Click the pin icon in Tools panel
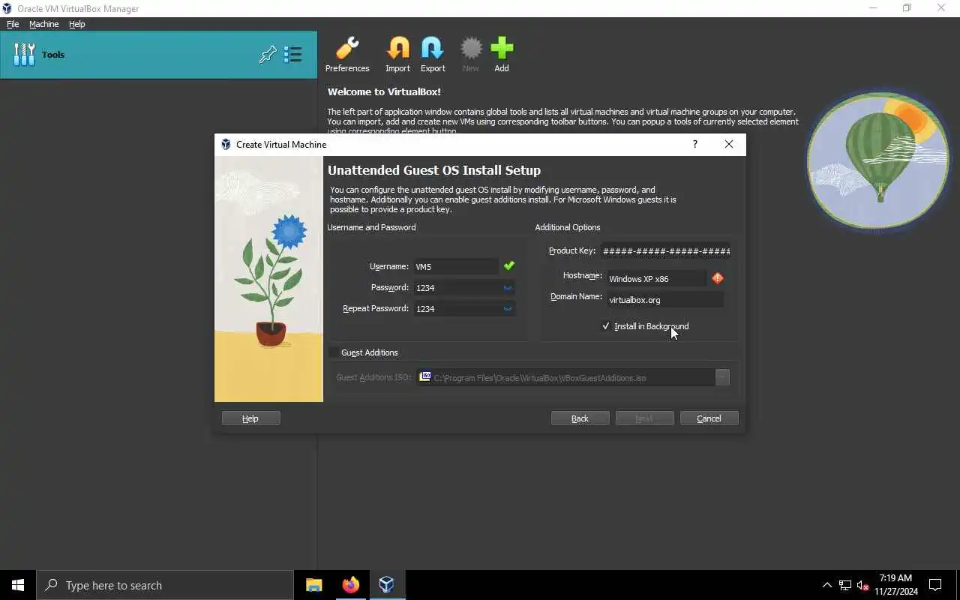Viewport: 960px width, 600px height. [268, 55]
